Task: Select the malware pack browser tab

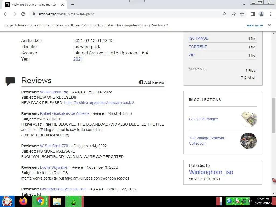Action: pyautogui.click(x=34, y=5)
